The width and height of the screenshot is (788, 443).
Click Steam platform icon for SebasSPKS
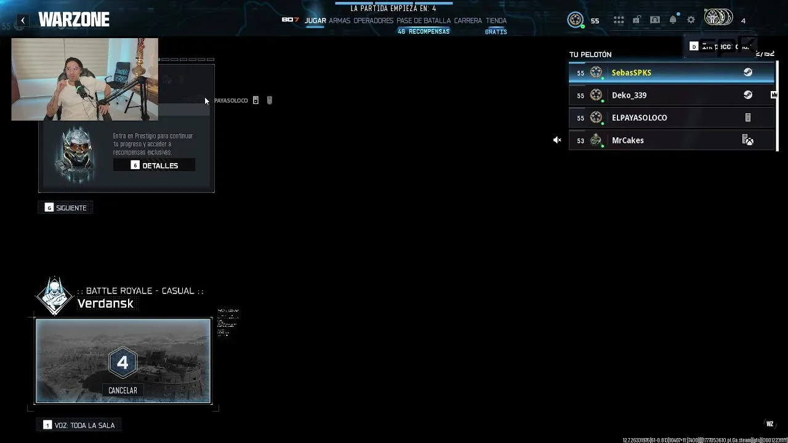coord(748,72)
